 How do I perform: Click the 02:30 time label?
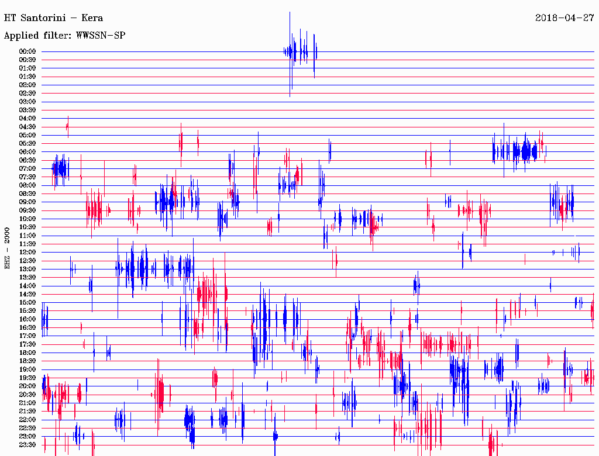(27, 94)
